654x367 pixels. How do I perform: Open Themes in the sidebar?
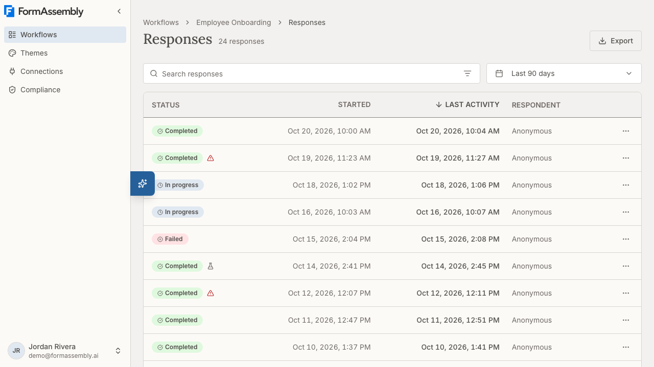pyautogui.click(x=65, y=53)
